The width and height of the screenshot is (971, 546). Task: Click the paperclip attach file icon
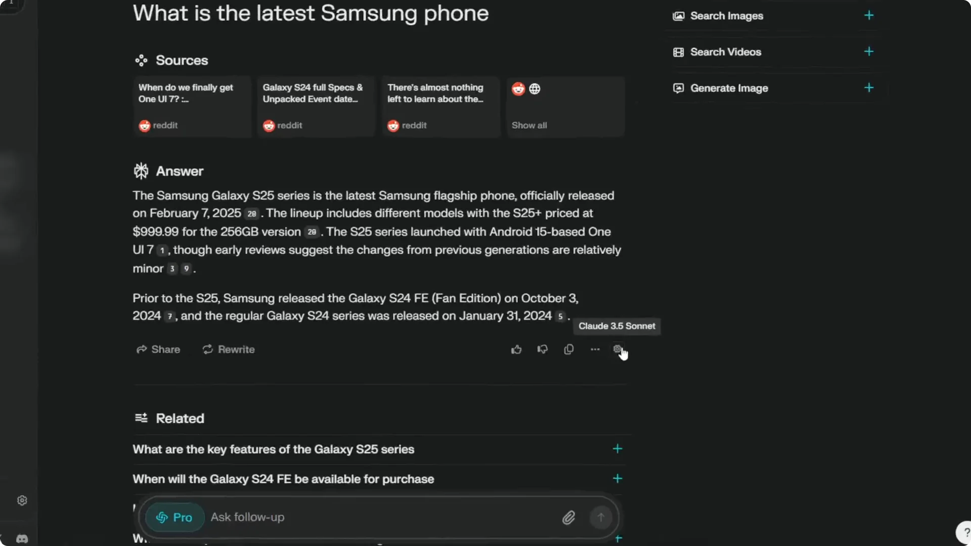pos(568,517)
